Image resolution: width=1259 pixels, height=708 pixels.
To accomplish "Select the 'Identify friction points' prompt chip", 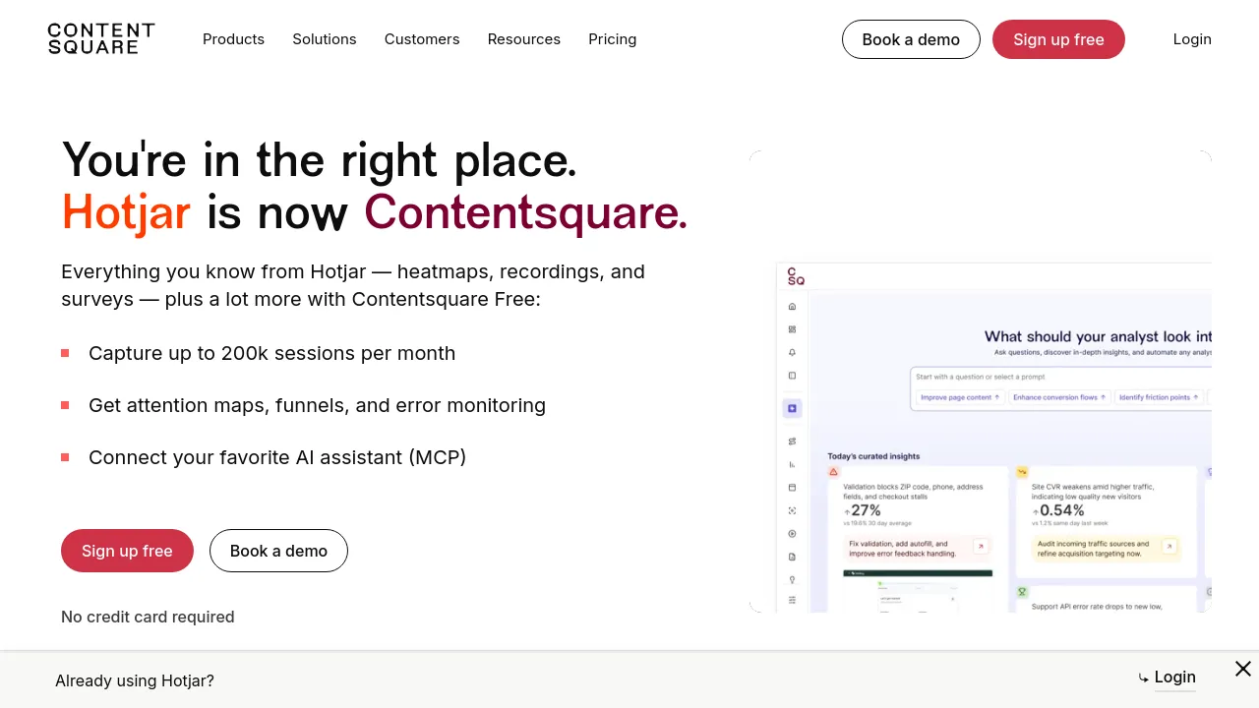I will [x=1158, y=397].
